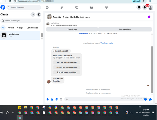Open the browser three-dot menu
Viewport: 157px width, 120px height.
[154, 1]
